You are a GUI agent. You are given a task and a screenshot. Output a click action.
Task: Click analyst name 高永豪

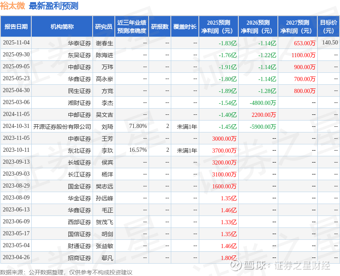pos(105,79)
